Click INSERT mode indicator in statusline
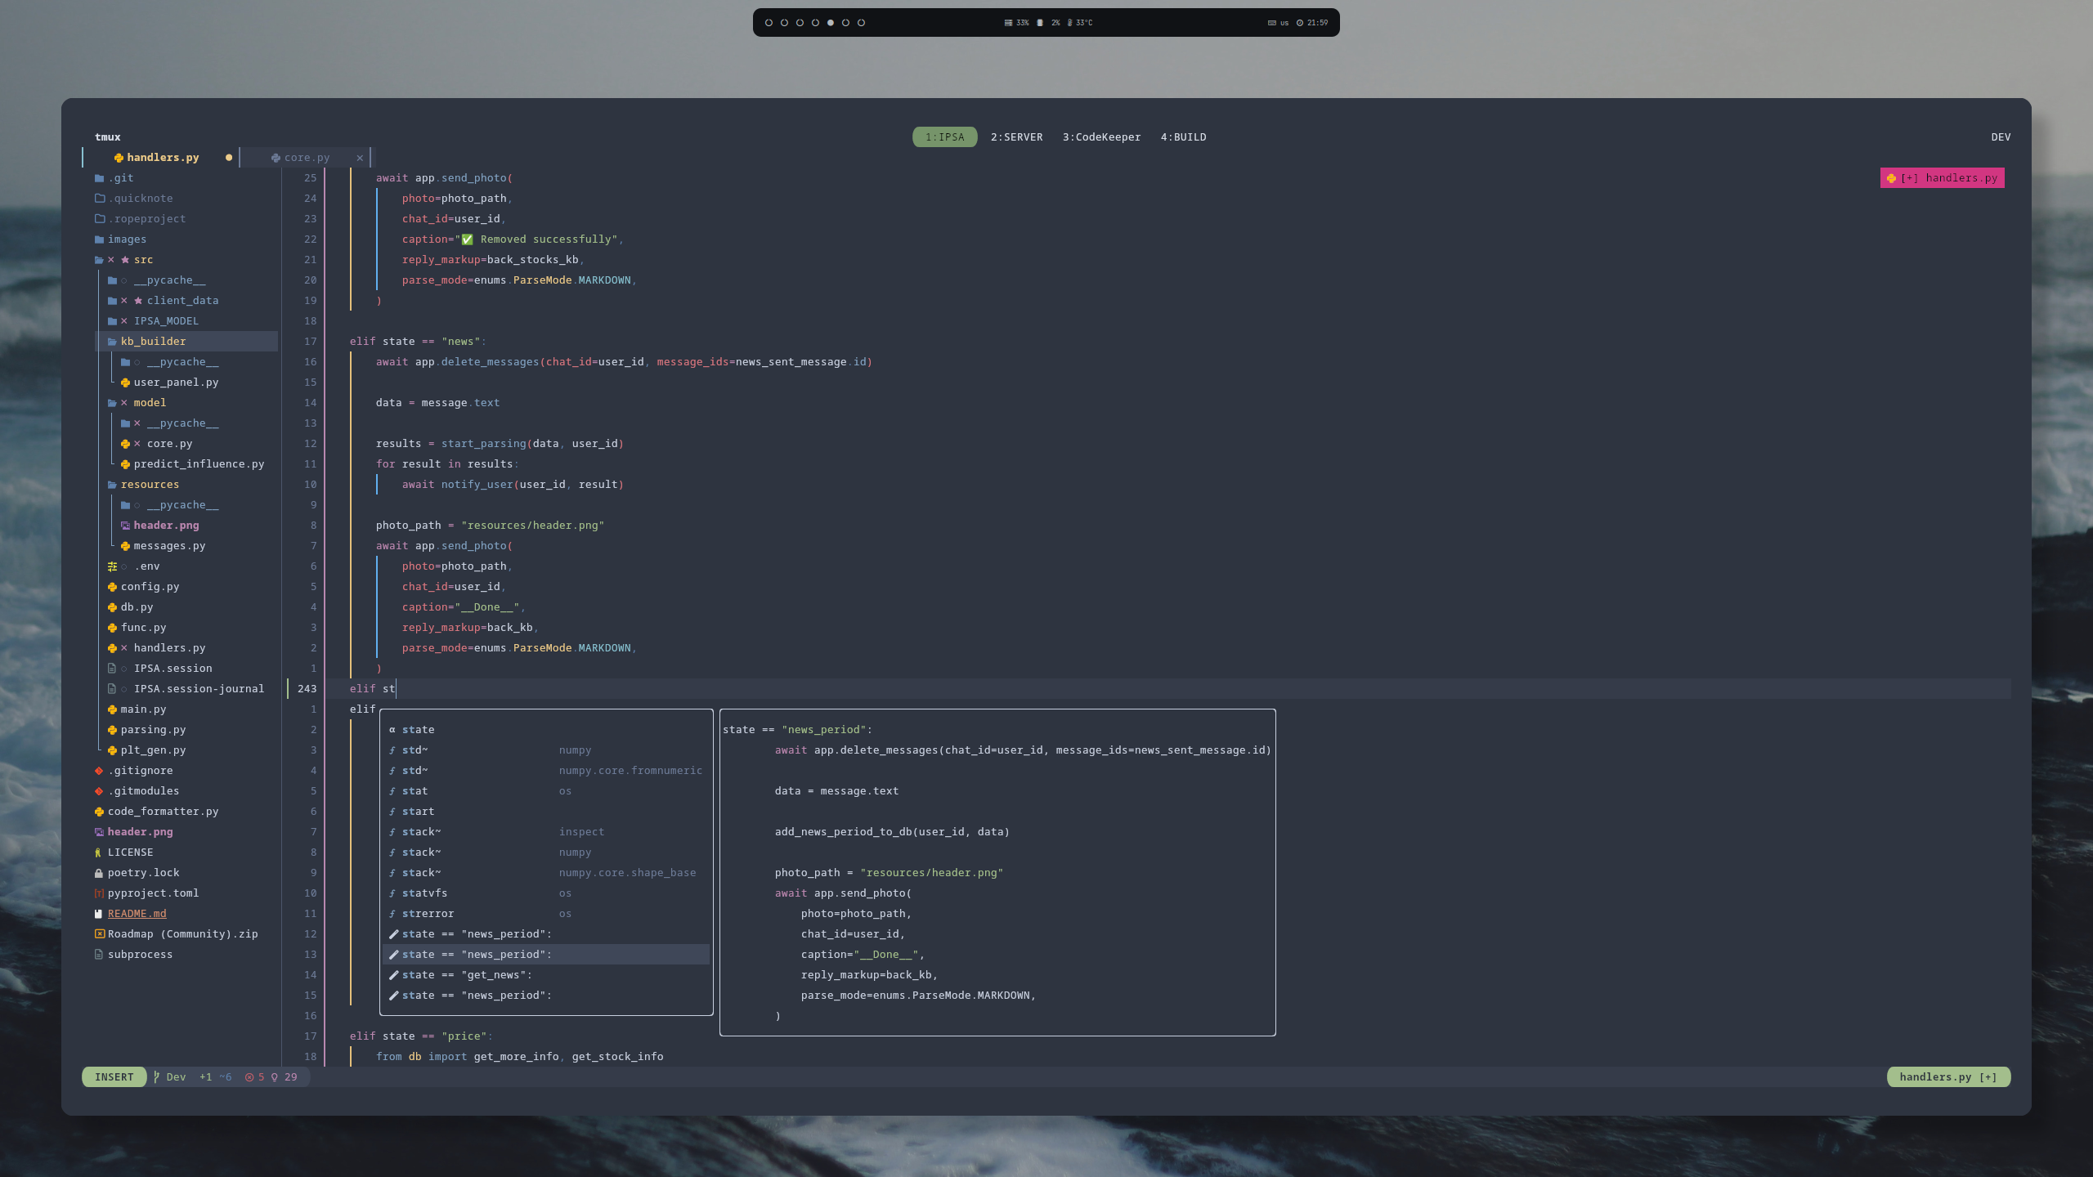Image resolution: width=2093 pixels, height=1177 pixels. 114,1077
